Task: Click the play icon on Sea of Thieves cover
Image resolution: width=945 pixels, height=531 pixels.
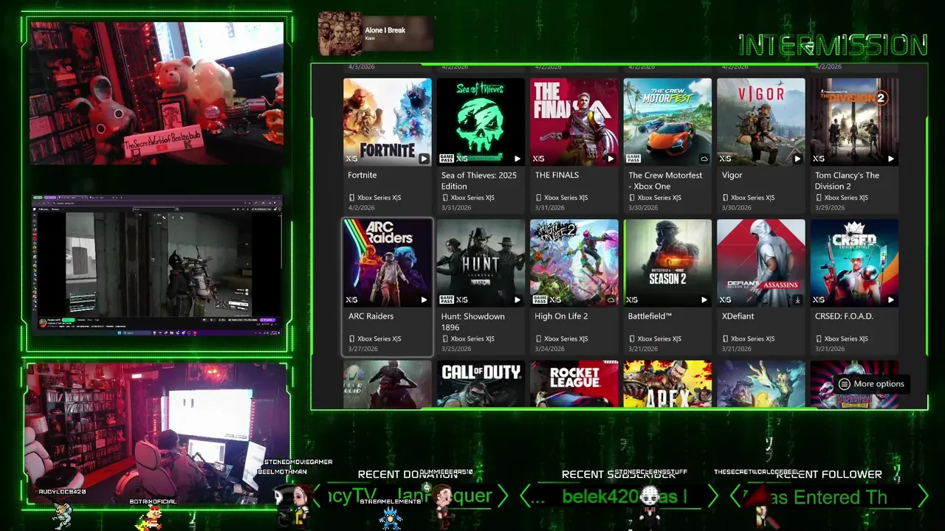Action: [x=518, y=159]
